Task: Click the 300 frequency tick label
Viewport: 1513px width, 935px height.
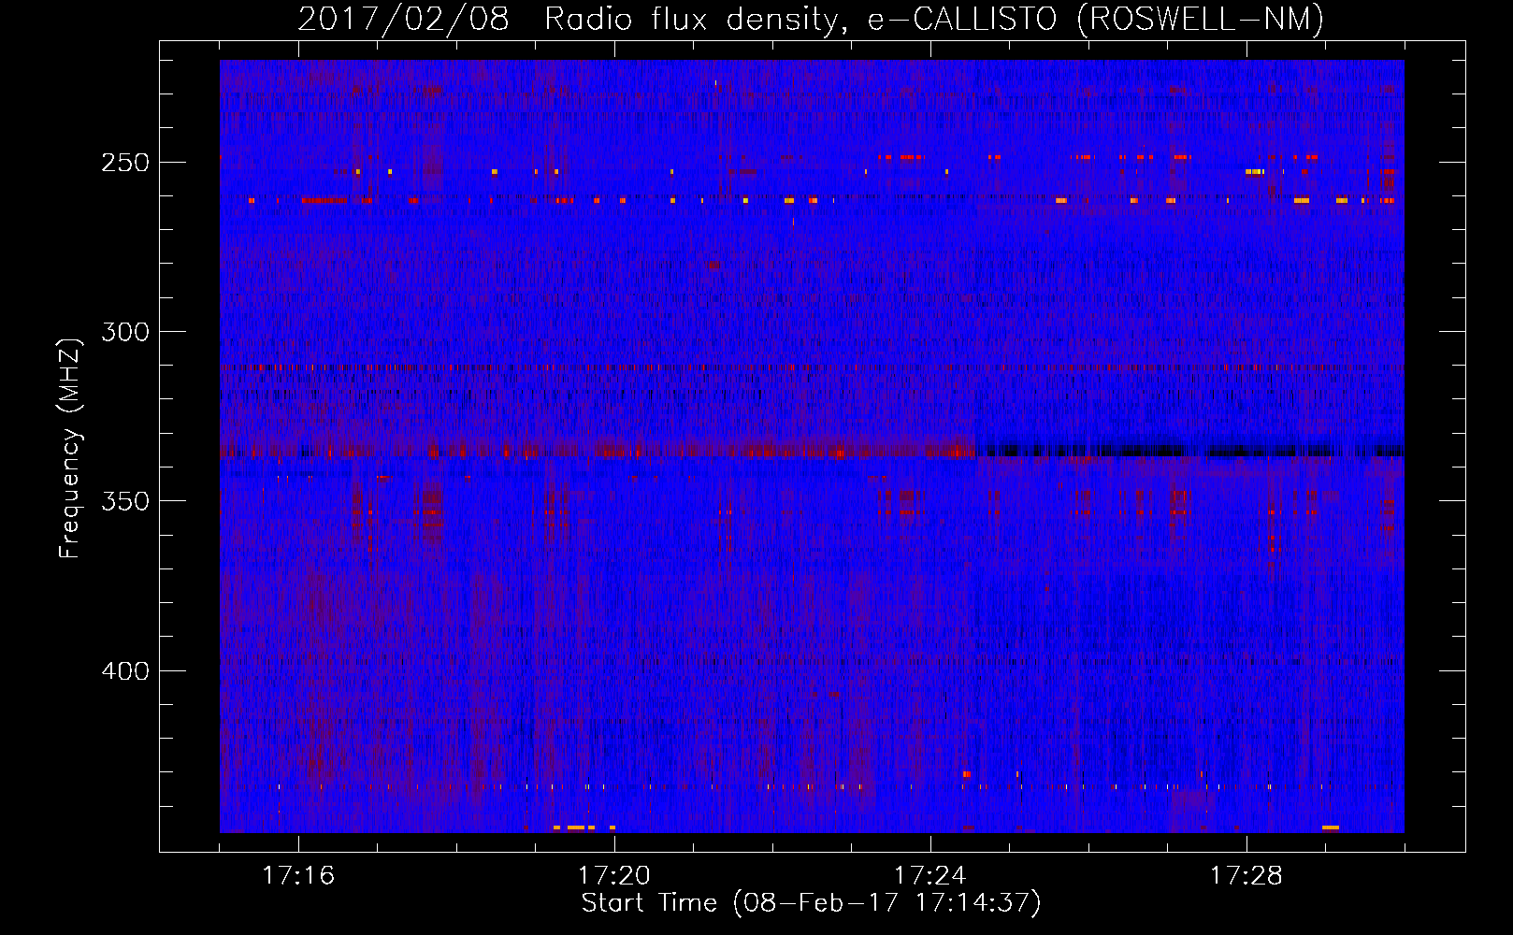Action: [125, 332]
